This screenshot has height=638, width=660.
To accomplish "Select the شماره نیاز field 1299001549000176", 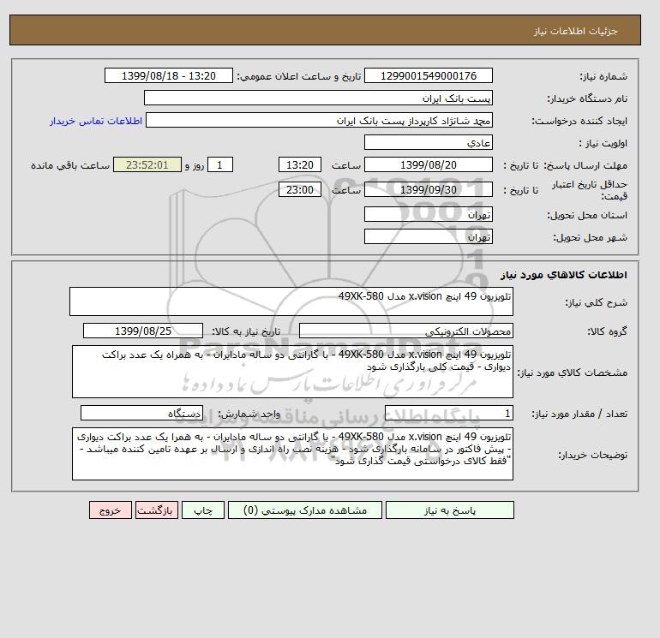I will point(428,76).
